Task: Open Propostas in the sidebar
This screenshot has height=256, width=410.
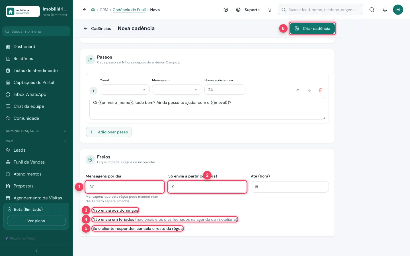Action: point(36,186)
